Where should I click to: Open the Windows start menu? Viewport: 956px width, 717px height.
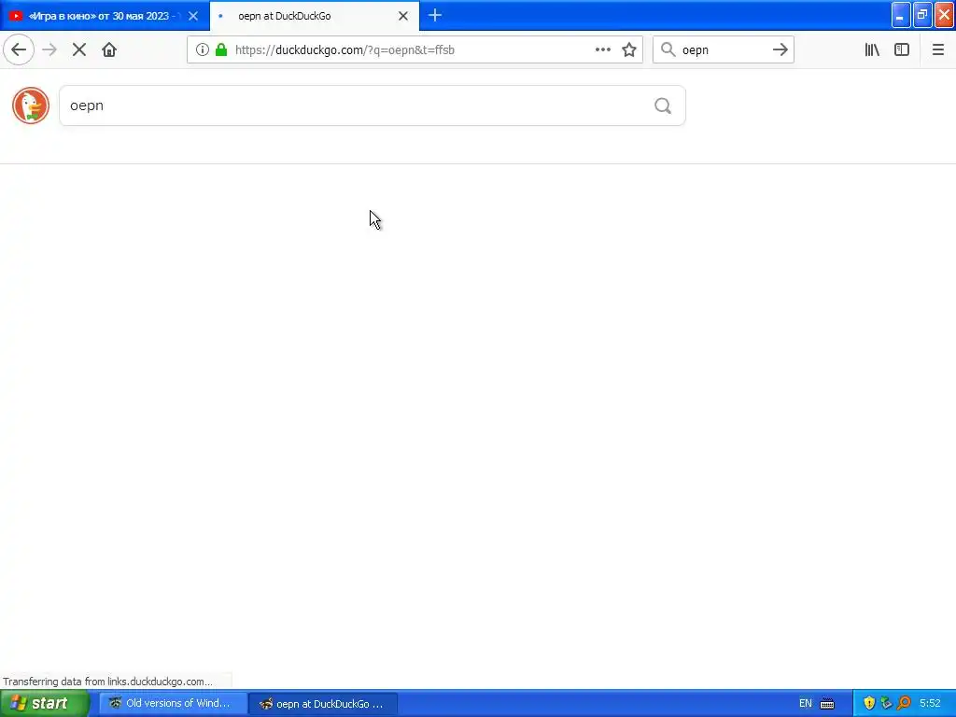[45, 703]
